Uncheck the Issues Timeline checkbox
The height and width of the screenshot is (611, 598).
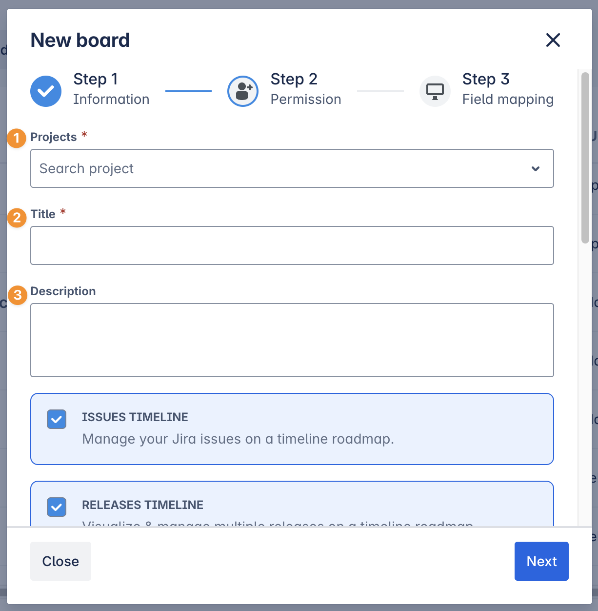click(57, 419)
